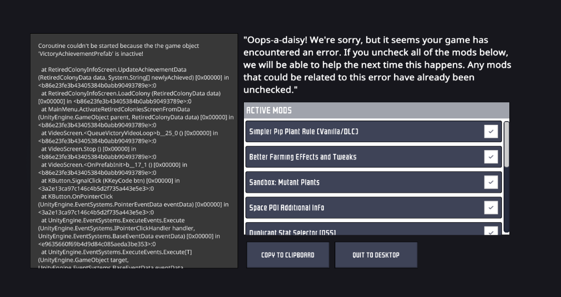The height and width of the screenshot is (297, 561).
Task: Click the KButton.SignalClick stack trace line
Action: coord(110,181)
